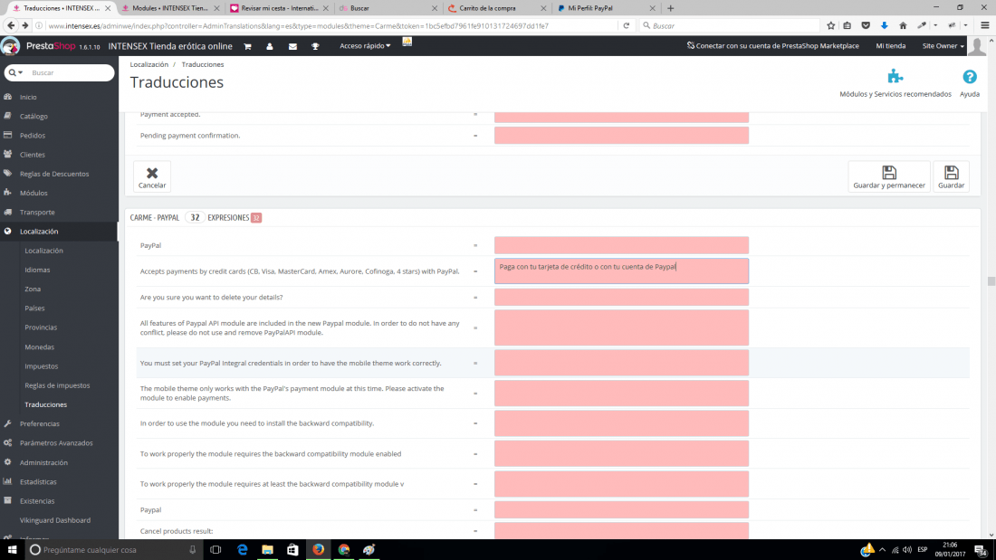The height and width of the screenshot is (560, 996).
Task: Open Parámetros Avanzados in the sidebar
Action: 56,443
